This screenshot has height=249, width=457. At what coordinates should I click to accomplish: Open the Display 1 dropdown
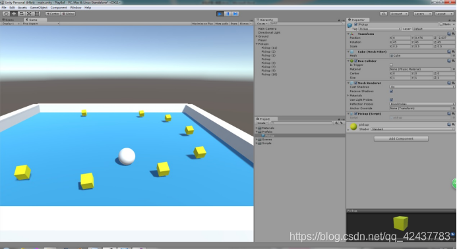tap(11, 24)
